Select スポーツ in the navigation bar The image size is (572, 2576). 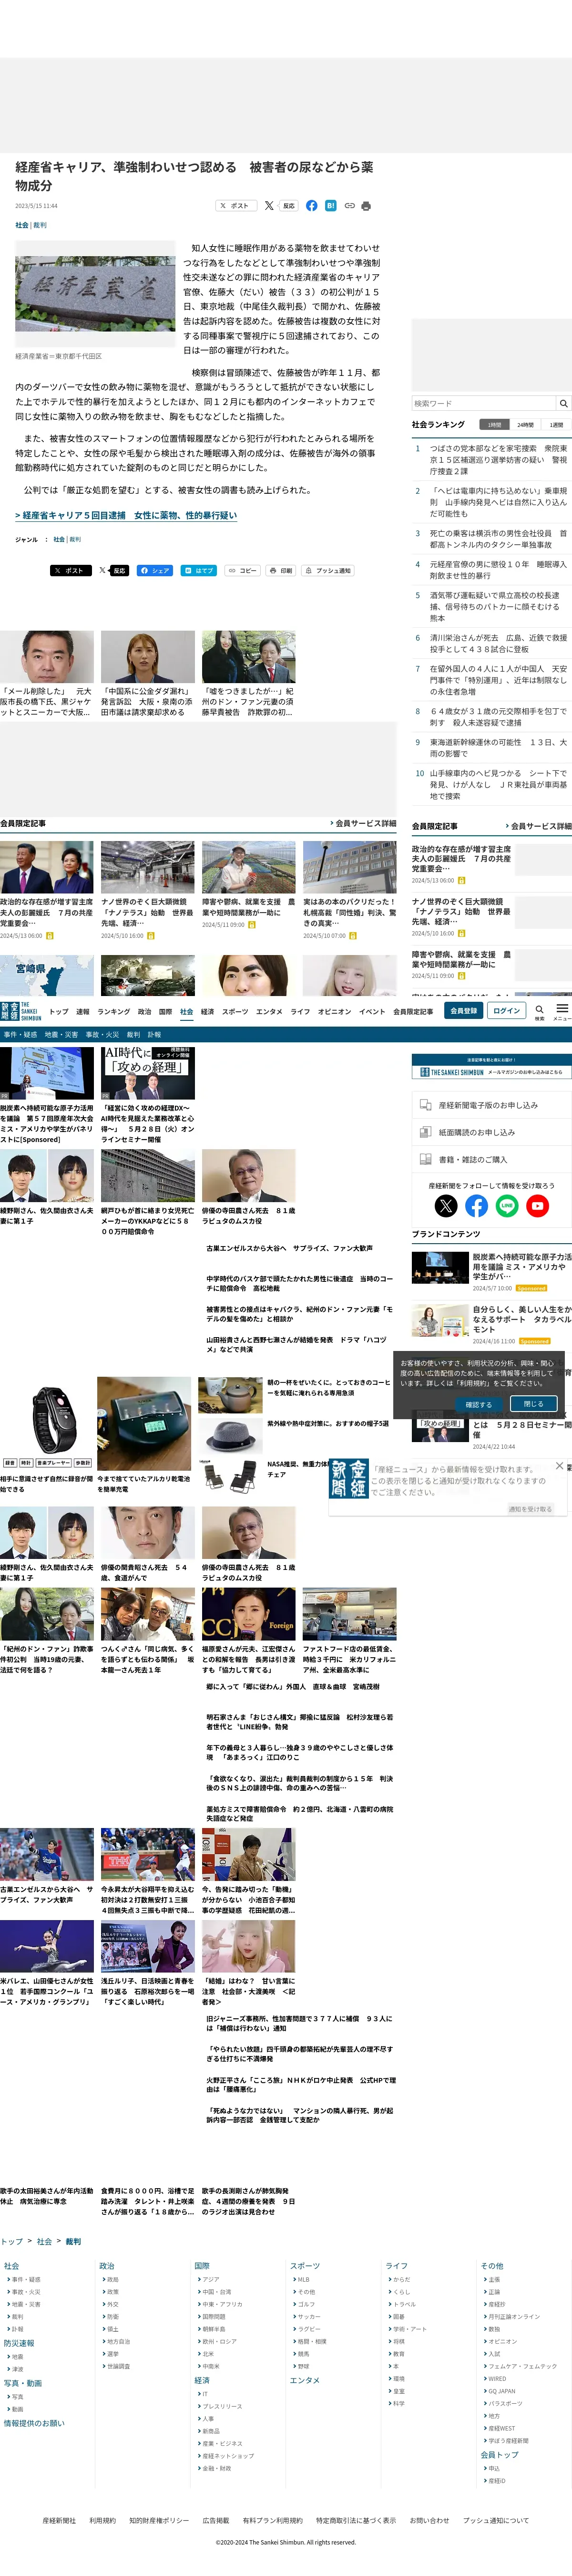pyautogui.click(x=235, y=1012)
